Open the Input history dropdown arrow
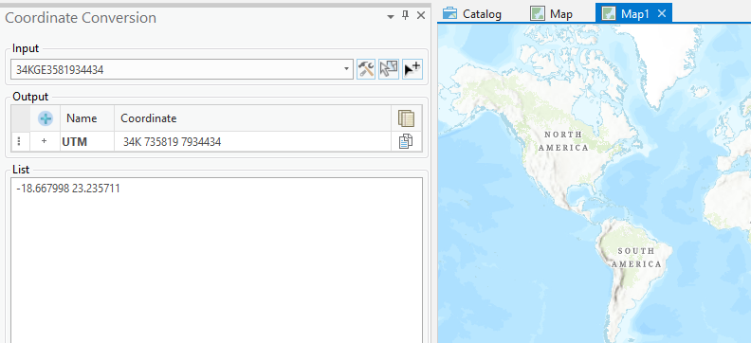Viewport: 751px width, 343px height. 347,70
